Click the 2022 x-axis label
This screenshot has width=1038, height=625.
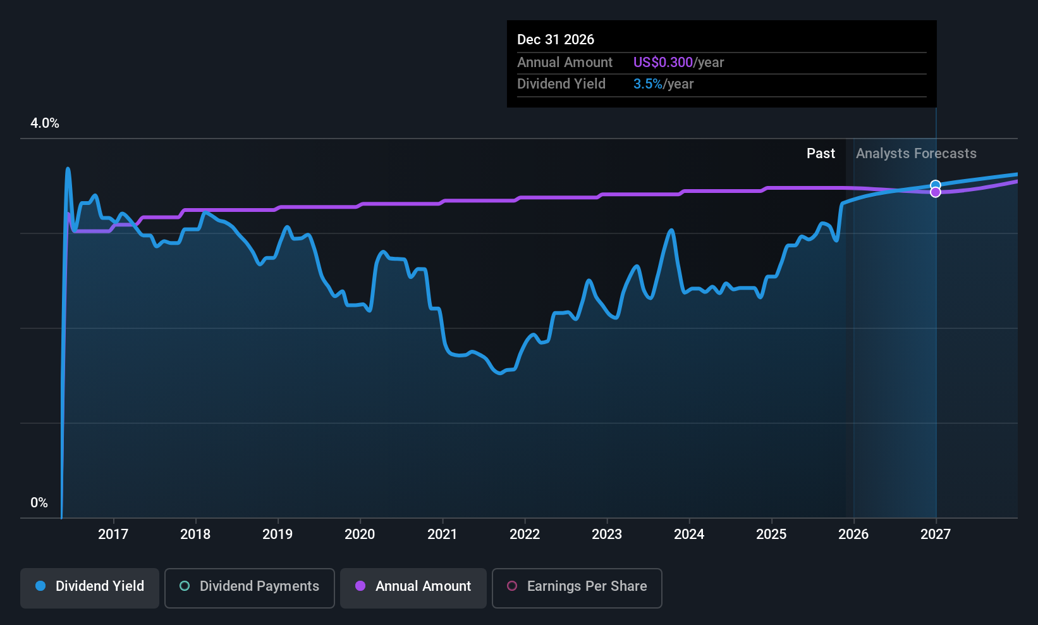(x=525, y=535)
